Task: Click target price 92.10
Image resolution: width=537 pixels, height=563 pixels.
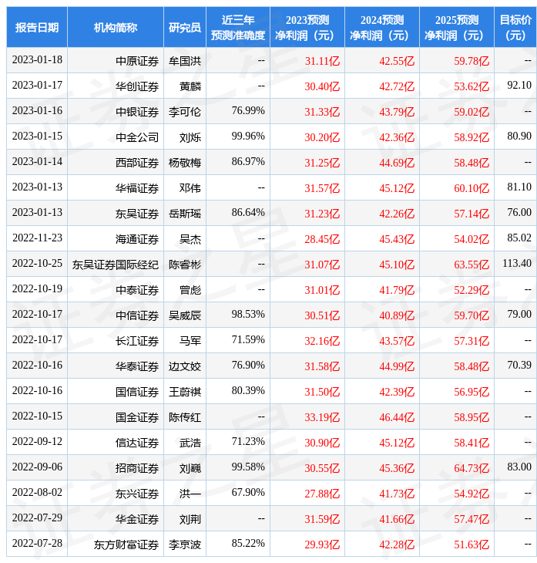Action: click(x=519, y=85)
